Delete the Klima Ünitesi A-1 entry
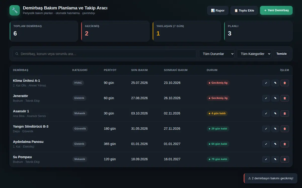Image resolution: width=302 pixels, height=188 pixels. (285, 83)
